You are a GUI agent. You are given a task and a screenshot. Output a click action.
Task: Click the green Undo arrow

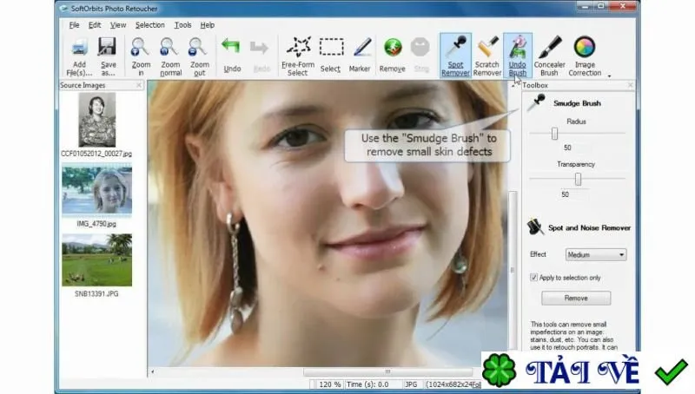[231, 47]
